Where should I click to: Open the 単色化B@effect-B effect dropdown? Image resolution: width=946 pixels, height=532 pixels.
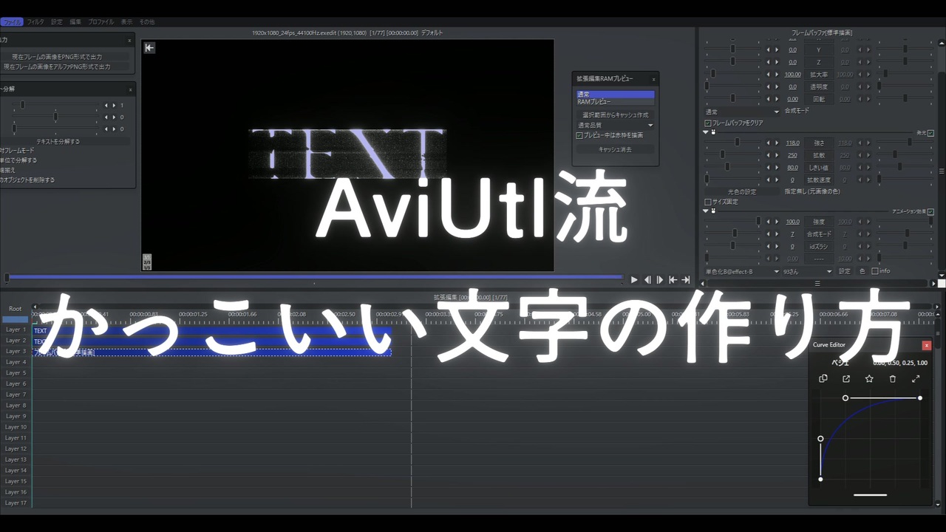pos(739,271)
